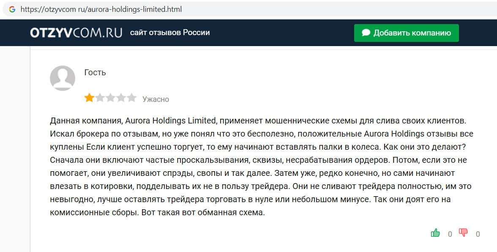Click the guest user avatar
This screenshot has width=497, height=252.
click(63, 78)
